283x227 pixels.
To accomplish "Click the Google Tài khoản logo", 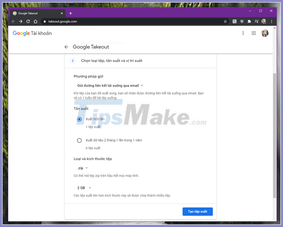I will pos(32,33).
